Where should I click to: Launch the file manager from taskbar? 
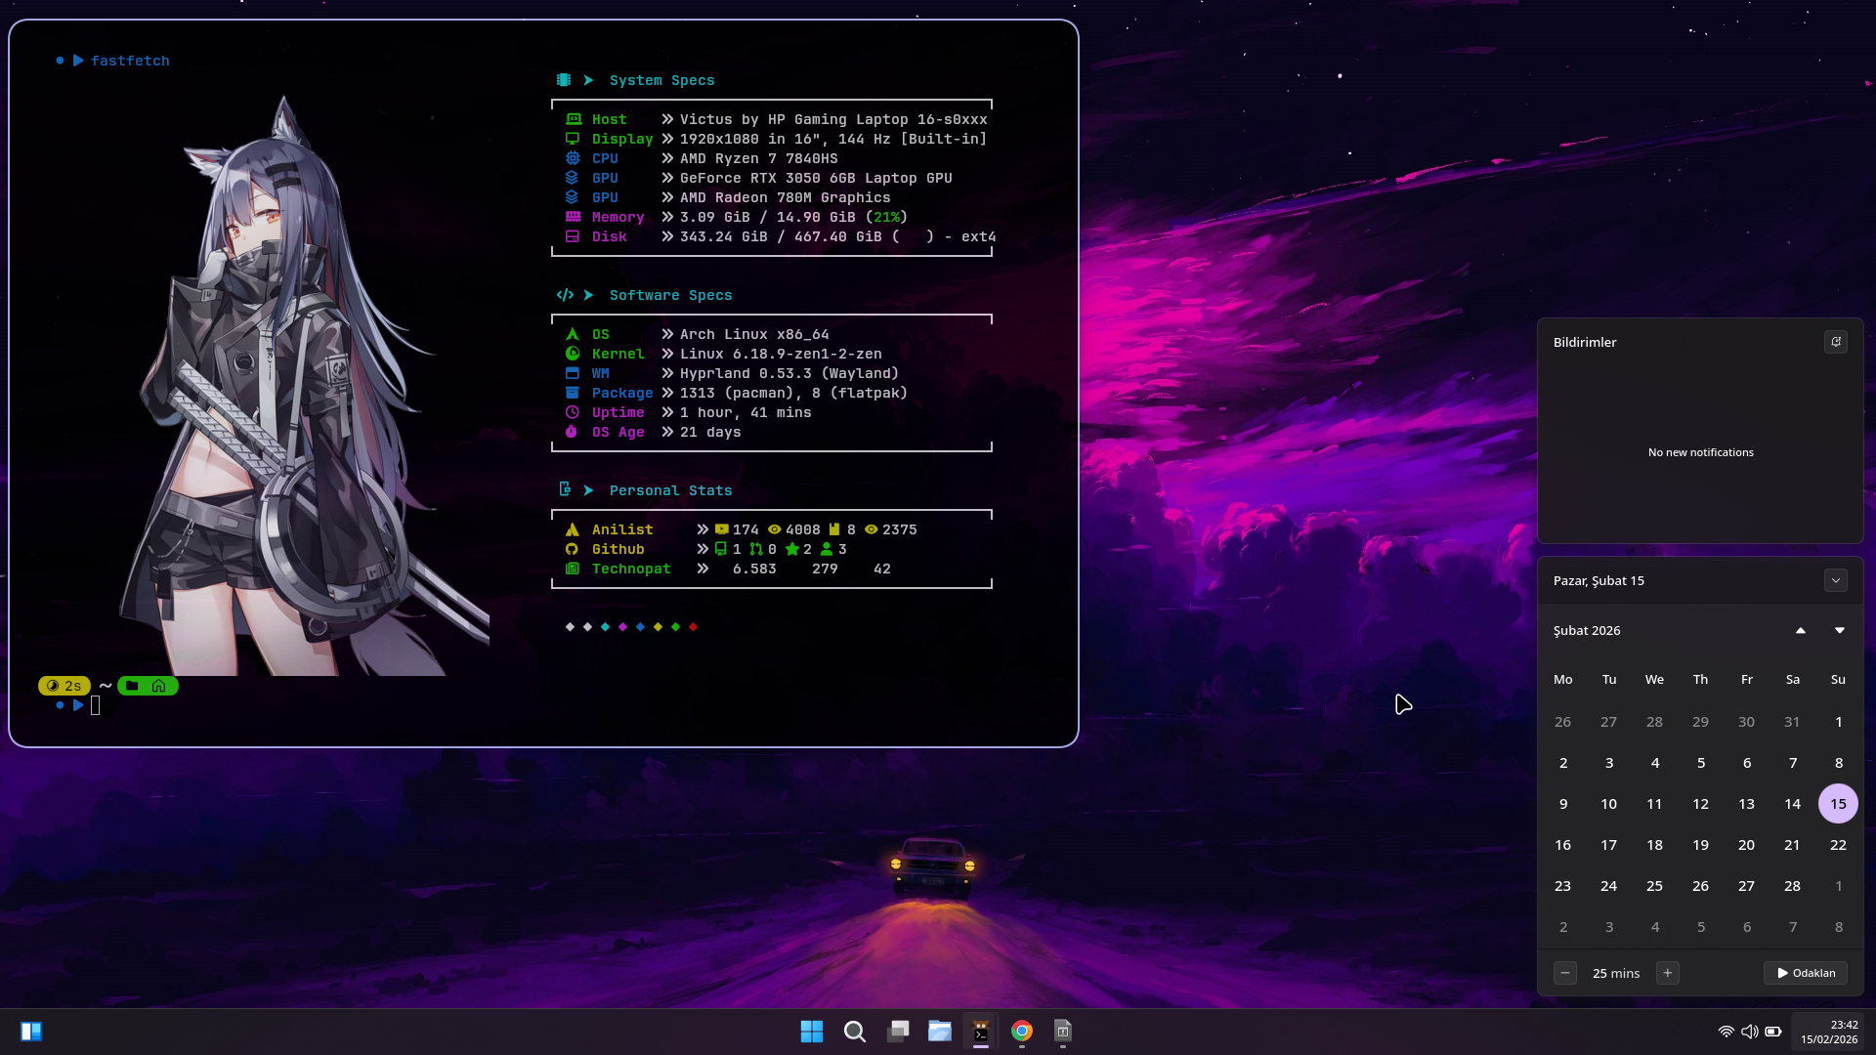click(x=940, y=1032)
